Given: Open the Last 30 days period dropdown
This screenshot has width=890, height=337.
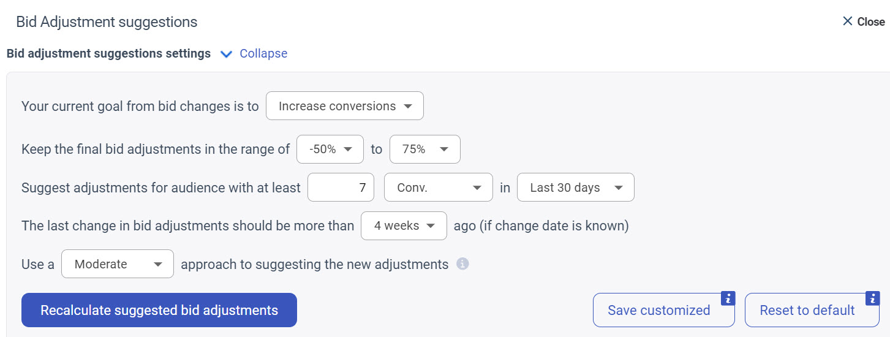Looking at the screenshot, I should 575,187.
